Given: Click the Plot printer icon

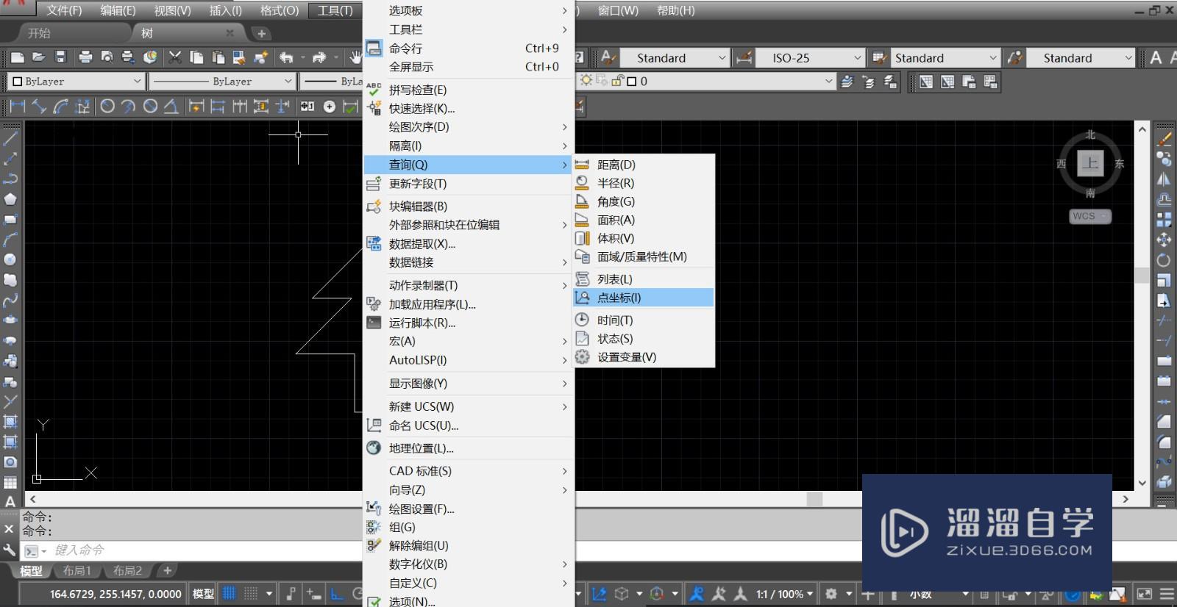Looking at the screenshot, I should click(85, 57).
